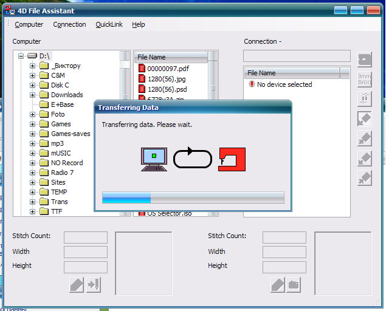The height and width of the screenshot is (311, 389).
Task: Click the computer icon in transfer dialog
Action: click(x=154, y=159)
